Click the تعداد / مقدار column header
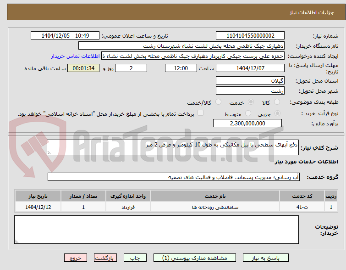Viewport: 346px width, 270px height. click(83, 196)
